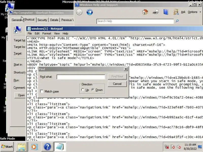Viewport: 203px width, 152px height.
Task: Click the Search Help magnifier icon
Action: point(177,21)
